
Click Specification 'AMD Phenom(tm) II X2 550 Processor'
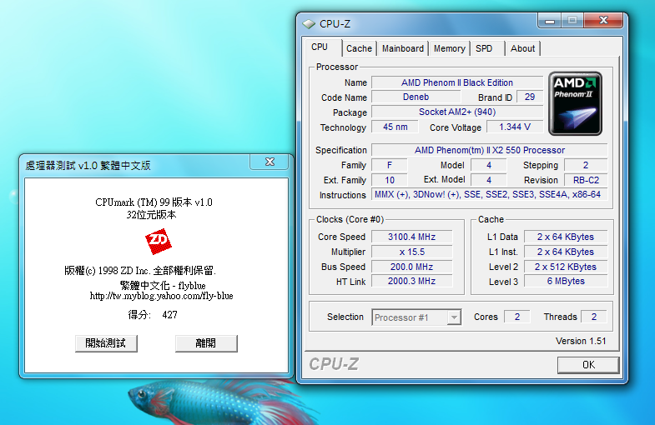tap(490, 150)
